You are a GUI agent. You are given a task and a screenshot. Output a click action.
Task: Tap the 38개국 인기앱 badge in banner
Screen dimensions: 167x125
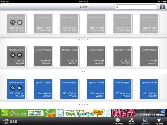coord(116,113)
